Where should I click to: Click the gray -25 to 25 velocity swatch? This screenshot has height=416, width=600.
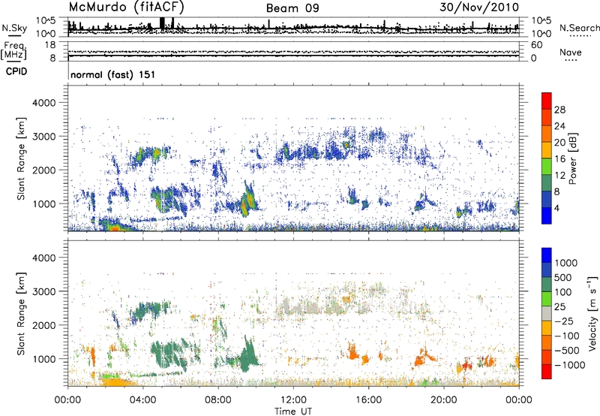[547, 314]
